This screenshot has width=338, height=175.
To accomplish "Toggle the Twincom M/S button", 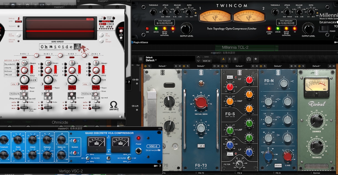I will 147,29.
